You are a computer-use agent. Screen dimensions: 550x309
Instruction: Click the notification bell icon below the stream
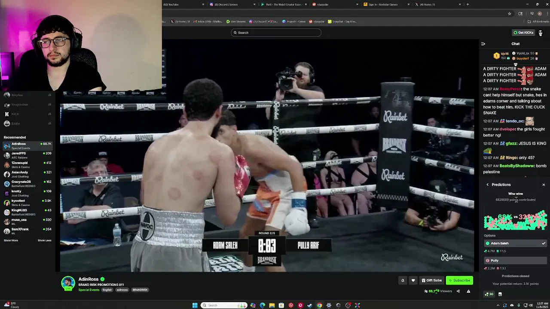pos(403,280)
